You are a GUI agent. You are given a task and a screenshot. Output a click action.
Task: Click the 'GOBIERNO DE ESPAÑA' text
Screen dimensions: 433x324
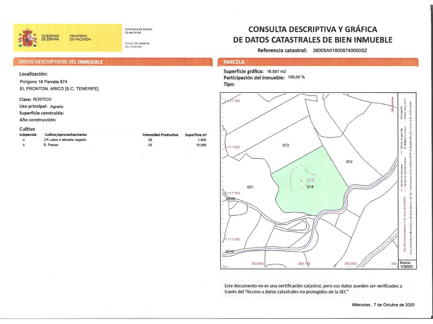[50, 37]
